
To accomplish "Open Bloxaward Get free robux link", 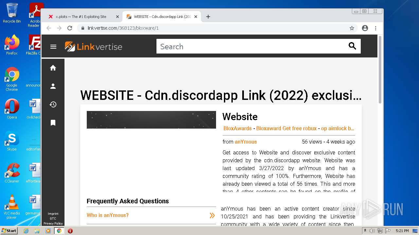I will coord(286,128).
